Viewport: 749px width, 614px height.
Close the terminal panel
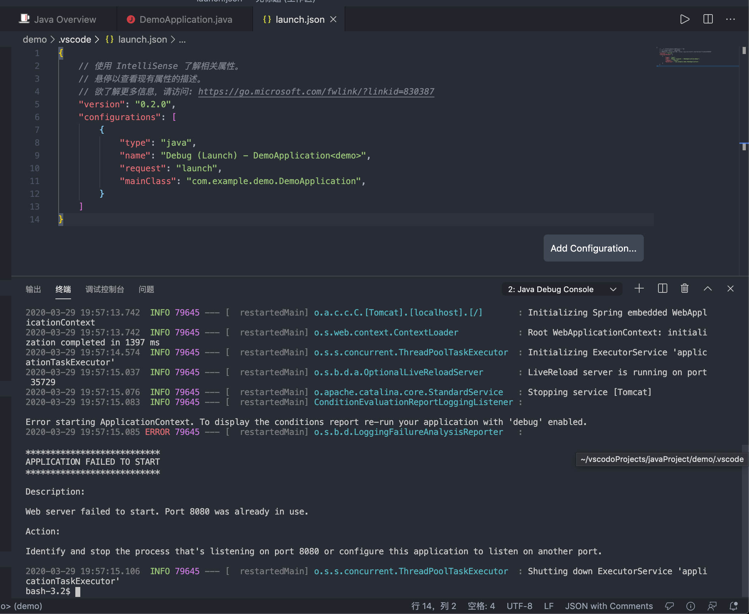pos(730,289)
